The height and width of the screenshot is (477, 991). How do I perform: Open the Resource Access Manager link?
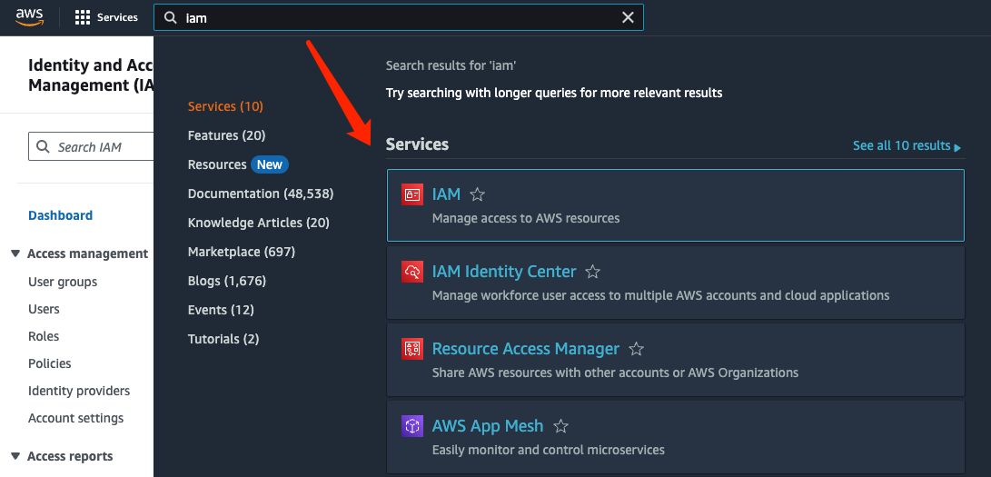point(526,349)
